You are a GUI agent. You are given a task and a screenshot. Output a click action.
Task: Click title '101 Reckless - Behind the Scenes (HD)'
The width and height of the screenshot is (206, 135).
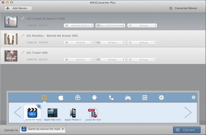pyautogui.click(x=52, y=36)
